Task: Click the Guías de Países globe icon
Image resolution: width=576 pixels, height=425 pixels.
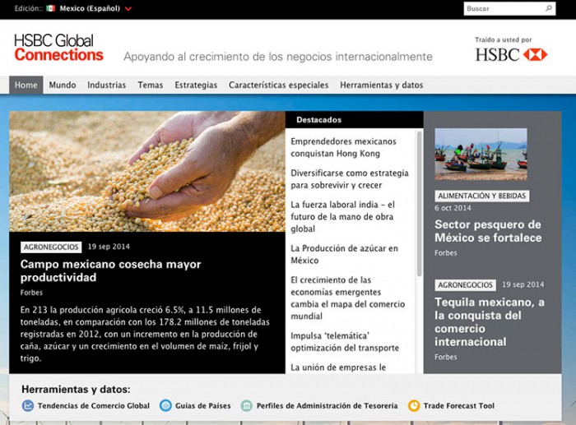Action: (x=165, y=405)
